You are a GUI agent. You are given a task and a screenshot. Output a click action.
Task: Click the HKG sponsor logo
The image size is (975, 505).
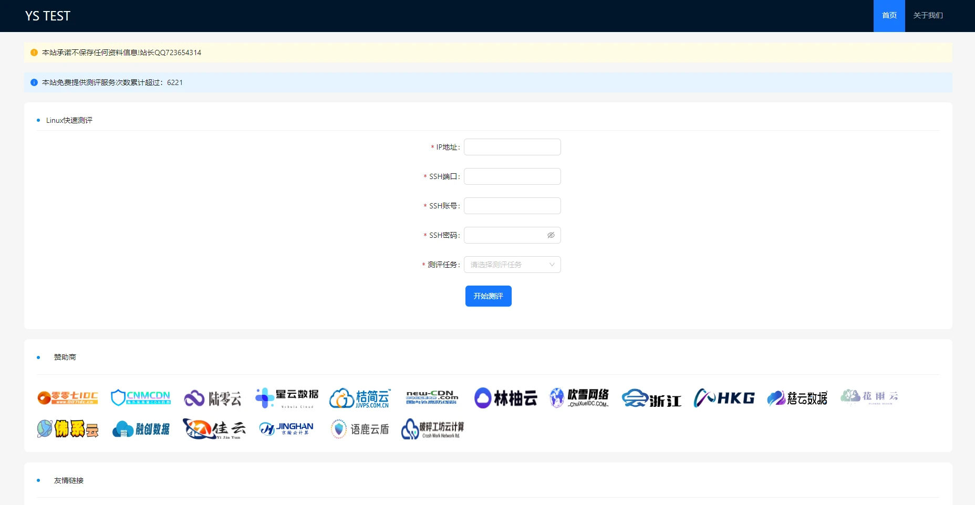tap(724, 398)
